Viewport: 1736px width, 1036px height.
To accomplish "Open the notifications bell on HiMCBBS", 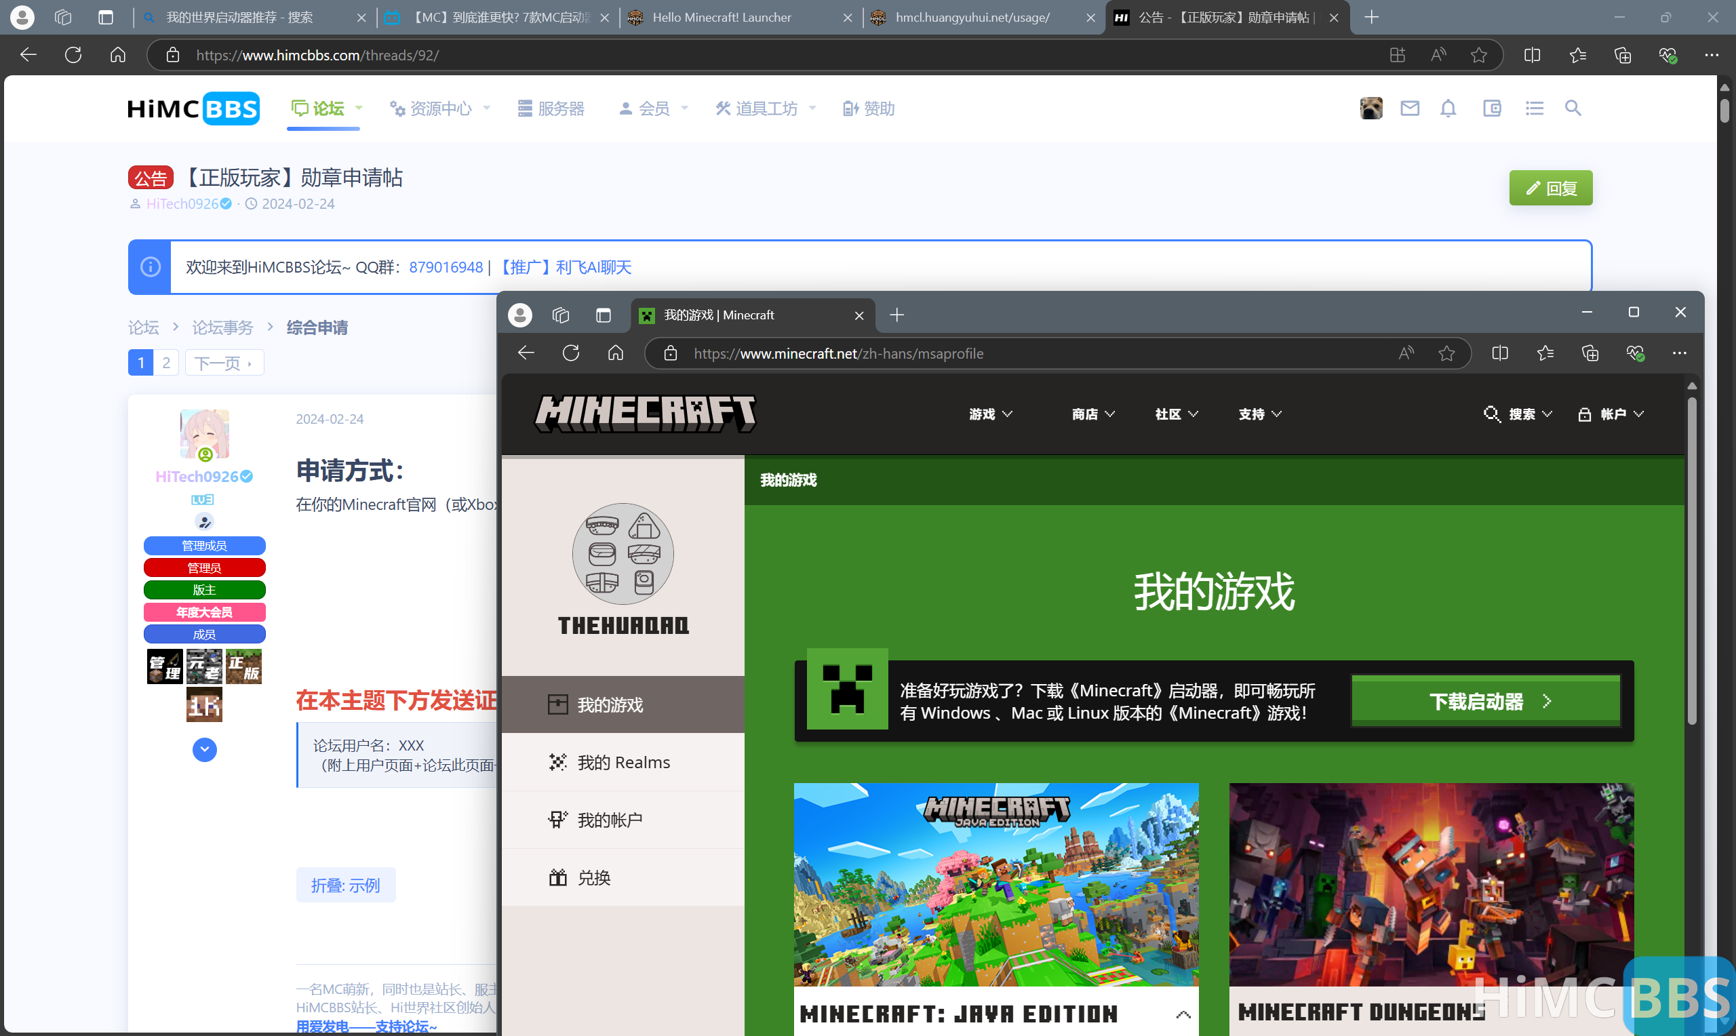I will pyautogui.click(x=1447, y=109).
